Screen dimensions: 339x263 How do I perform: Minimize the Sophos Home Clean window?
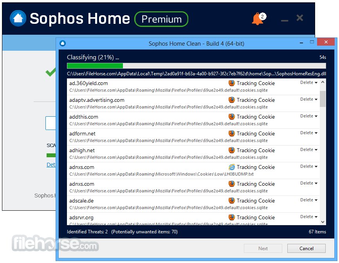(301, 43)
